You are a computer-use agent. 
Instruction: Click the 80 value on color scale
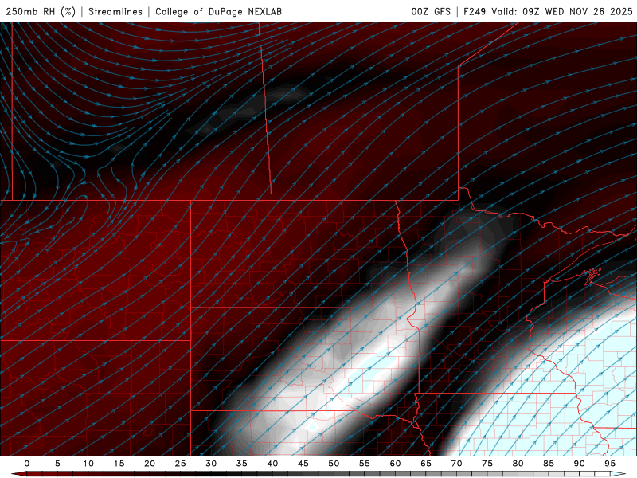point(518,464)
